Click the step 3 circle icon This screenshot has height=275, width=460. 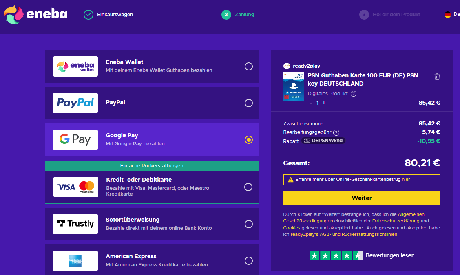(x=364, y=15)
